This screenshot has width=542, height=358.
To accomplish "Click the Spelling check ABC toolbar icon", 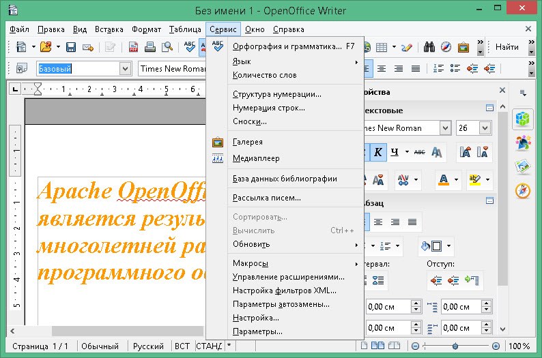I will pos(189,47).
